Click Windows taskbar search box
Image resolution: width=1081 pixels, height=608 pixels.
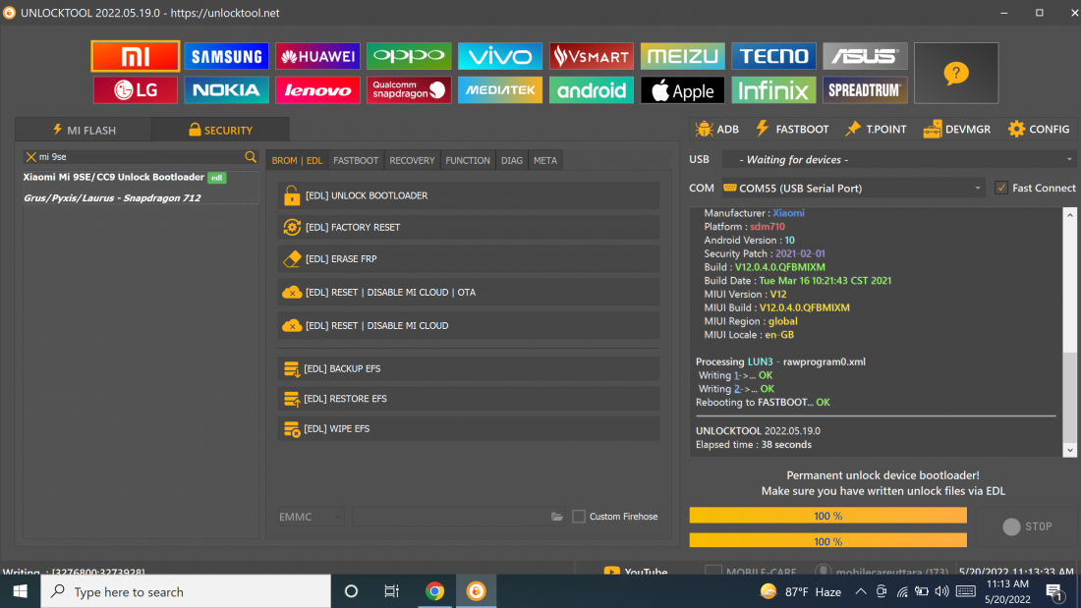tap(186, 591)
